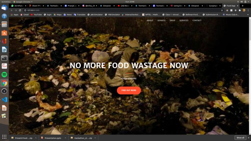The image size is (251, 141).
Task: Switch to the WhatsApp tab
Action: (x=18, y=6)
